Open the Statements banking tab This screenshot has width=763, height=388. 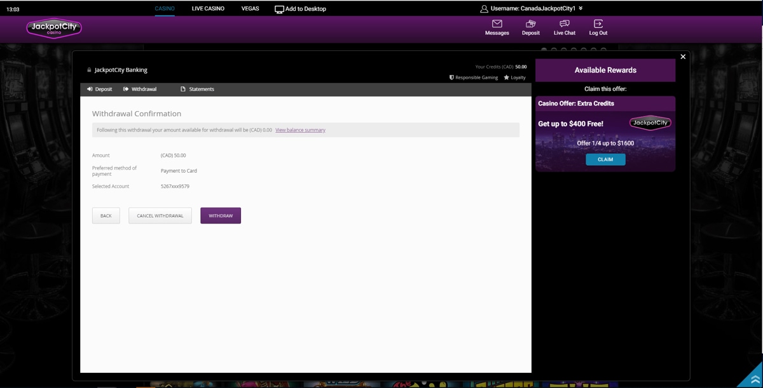point(197,89)
